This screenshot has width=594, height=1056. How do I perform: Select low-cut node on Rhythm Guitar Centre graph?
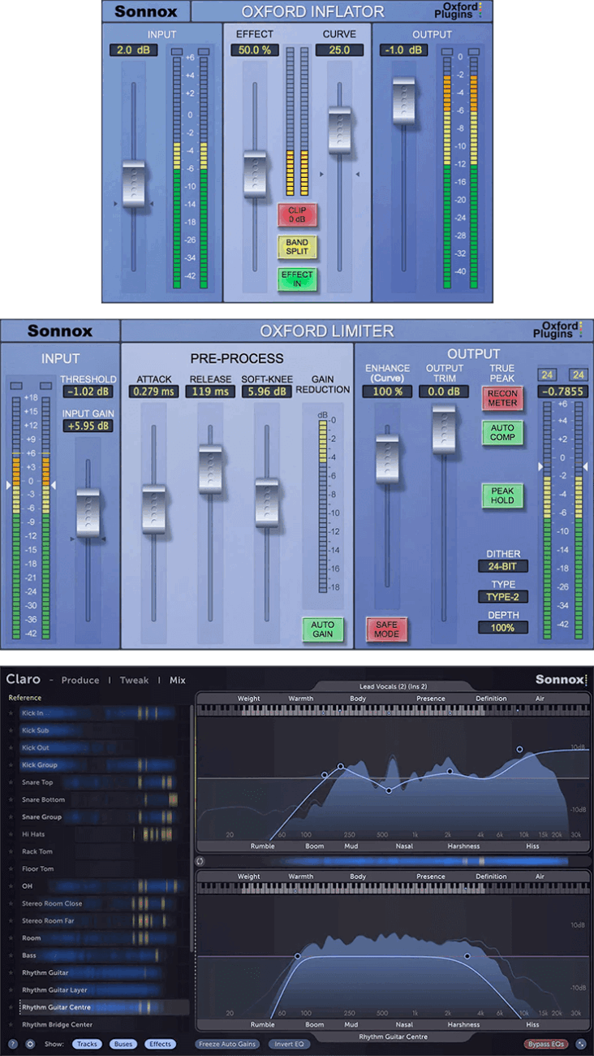(298, 956)
